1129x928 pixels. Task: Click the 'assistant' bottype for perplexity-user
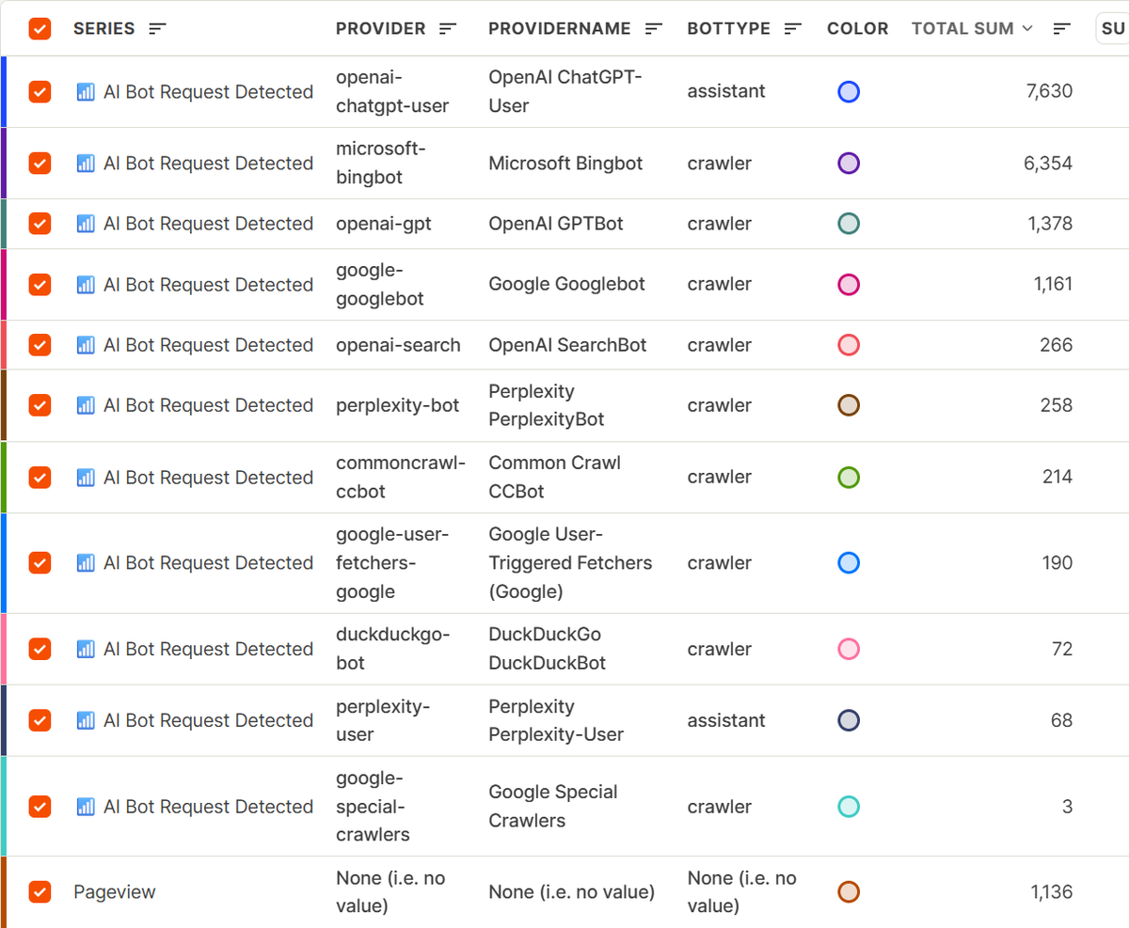(x=726, y=720)
